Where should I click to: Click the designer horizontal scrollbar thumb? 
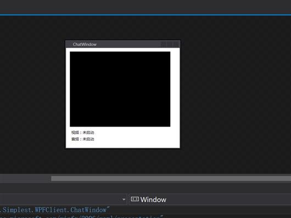(171, 179)
